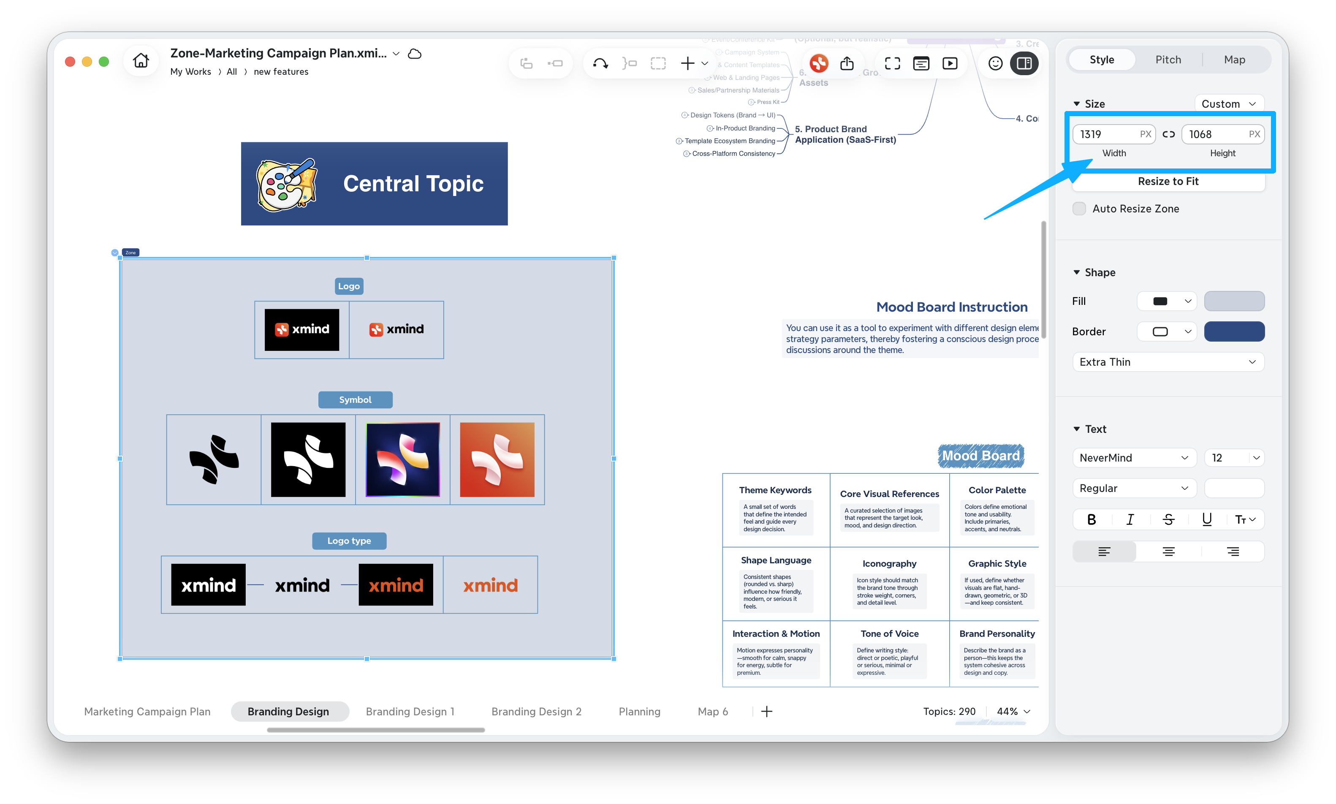Image resolution: width=1336 pixels, height=804 pixels.
Task: Open the text case Tt dropdown
Action: point(1246,519)
